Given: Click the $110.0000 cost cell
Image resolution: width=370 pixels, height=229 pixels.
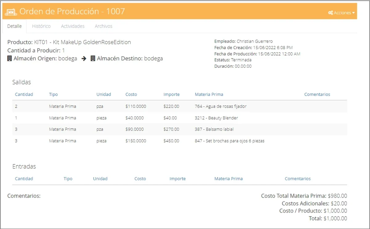Looking at the screenshot, I should click(x=136, y=106).
